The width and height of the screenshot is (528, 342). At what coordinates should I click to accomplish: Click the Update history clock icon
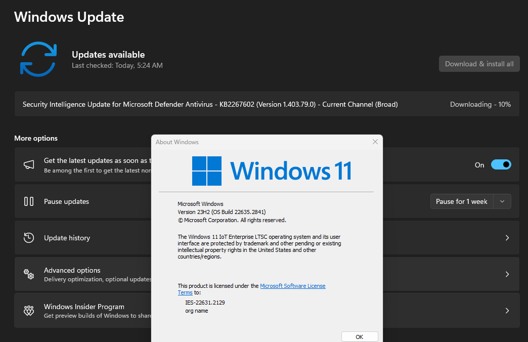tap(29, 238)
